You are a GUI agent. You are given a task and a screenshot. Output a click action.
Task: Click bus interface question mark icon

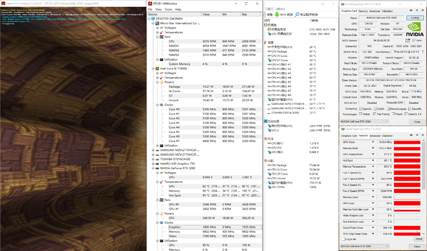tap(423, 52)
